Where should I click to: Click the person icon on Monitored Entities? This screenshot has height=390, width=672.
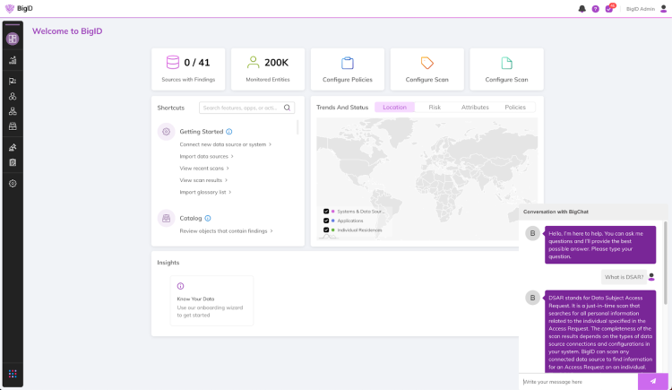pos(253,62)
